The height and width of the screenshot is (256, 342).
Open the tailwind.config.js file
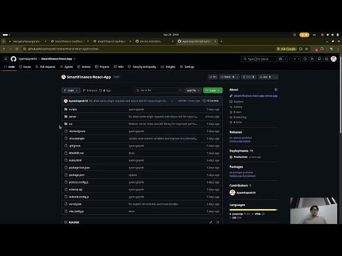(x=79, y=197)
